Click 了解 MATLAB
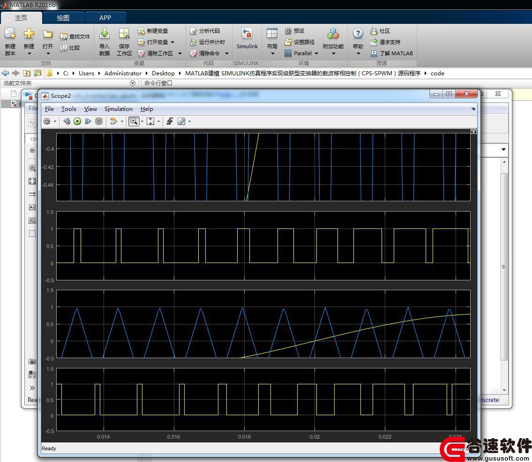 tap(392, 53)
